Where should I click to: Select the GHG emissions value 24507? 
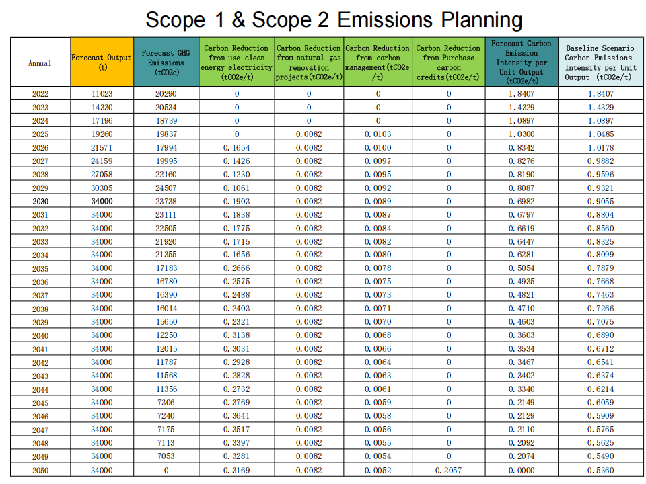pos(166,188)
